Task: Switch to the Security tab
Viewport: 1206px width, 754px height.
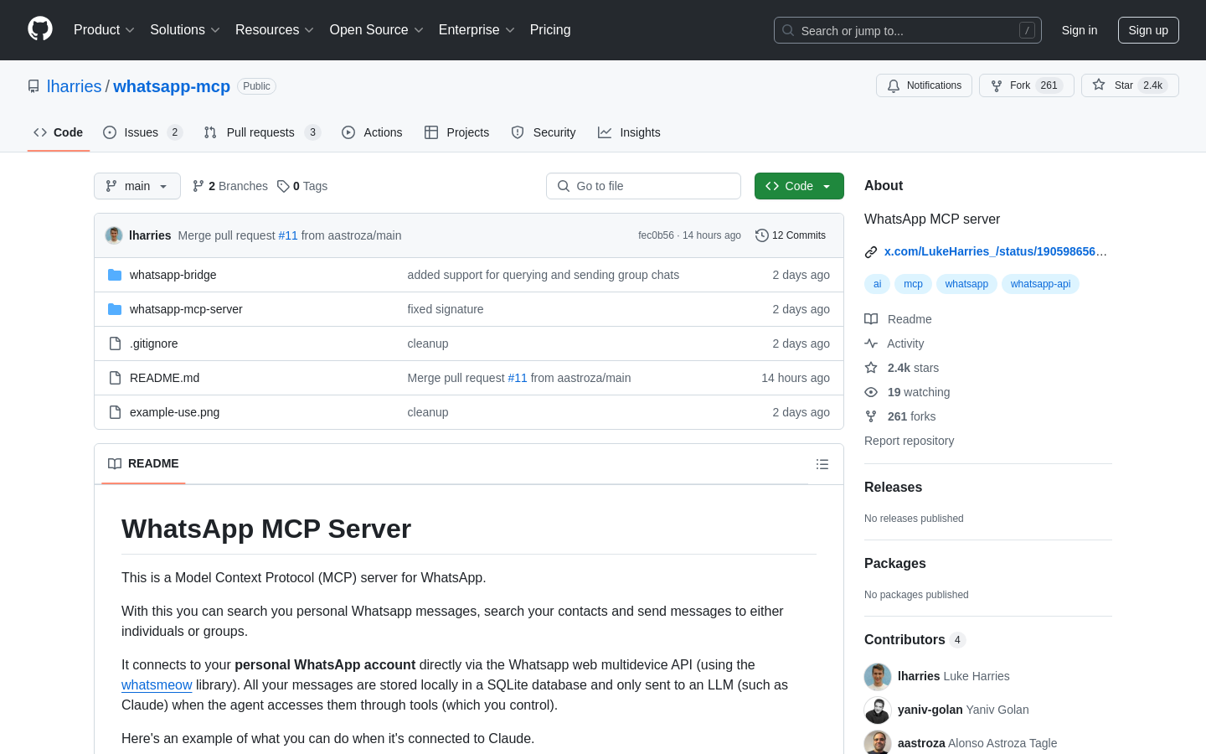Action: tap(544, 132)
